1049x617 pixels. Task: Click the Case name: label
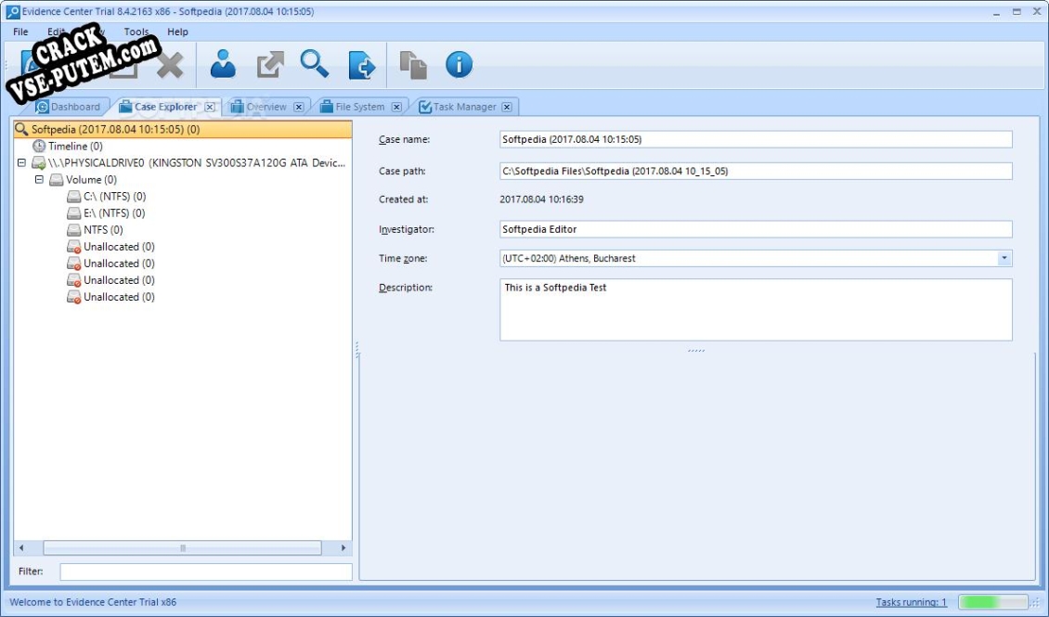click(x=404, y=140)
